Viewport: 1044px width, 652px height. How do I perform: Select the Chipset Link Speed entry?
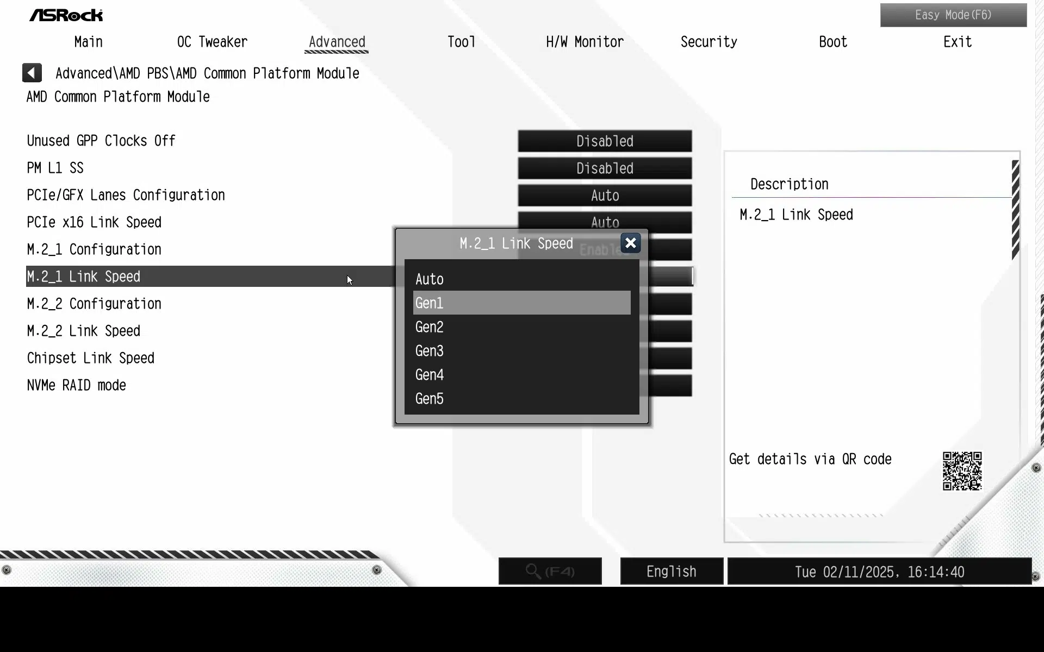91,358
